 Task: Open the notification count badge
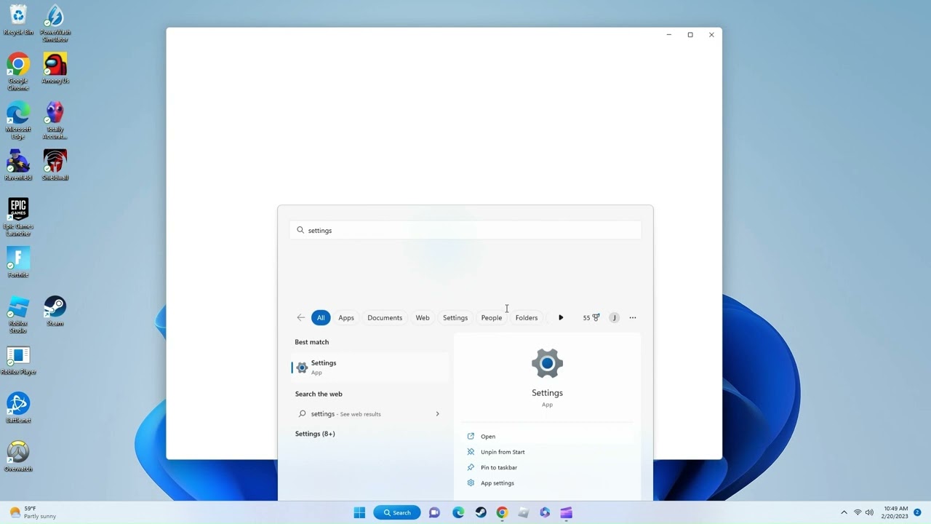point(917,512)
